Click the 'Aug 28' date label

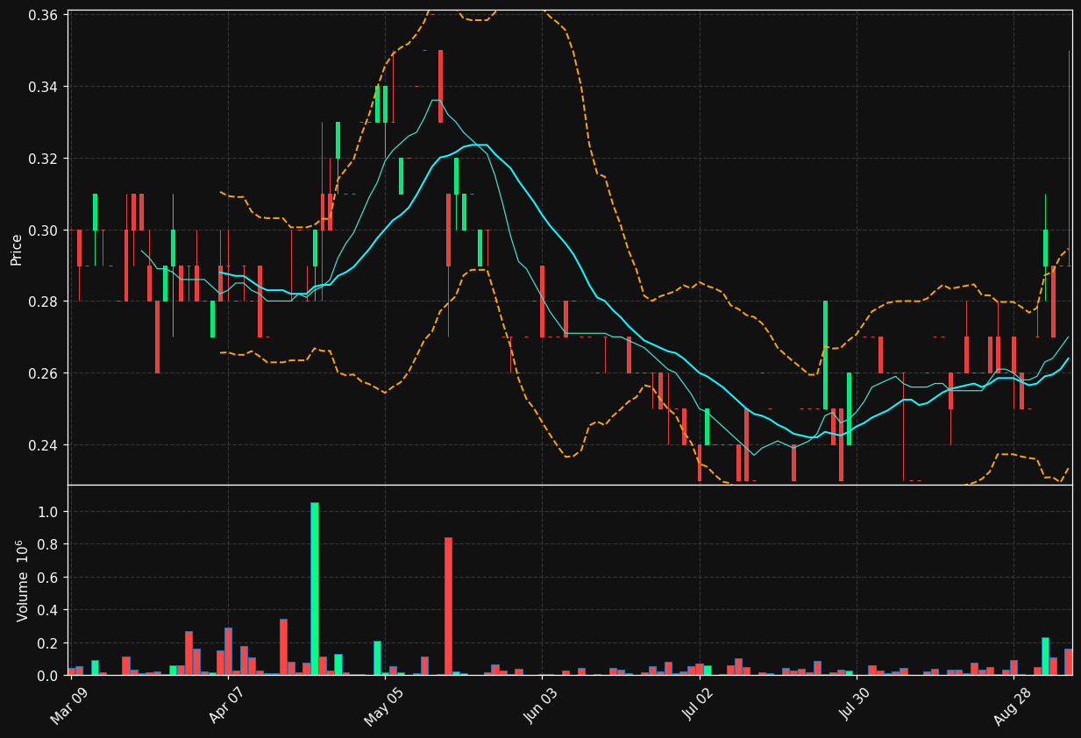point(1013,705)
